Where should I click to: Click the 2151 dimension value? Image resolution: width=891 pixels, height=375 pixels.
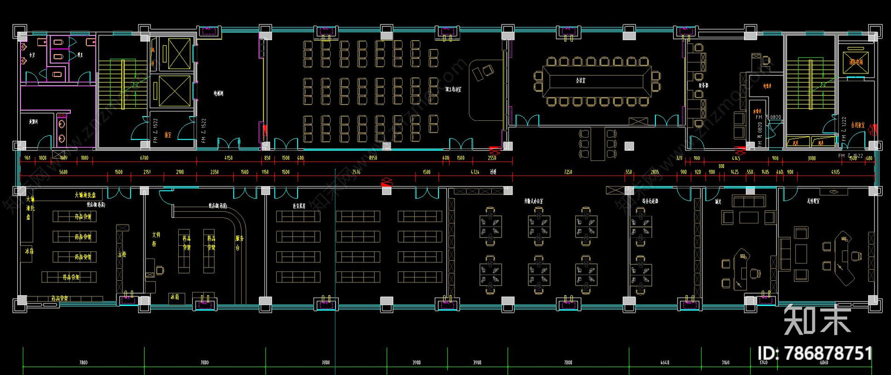pyautogui.click(x=147, y=172)
